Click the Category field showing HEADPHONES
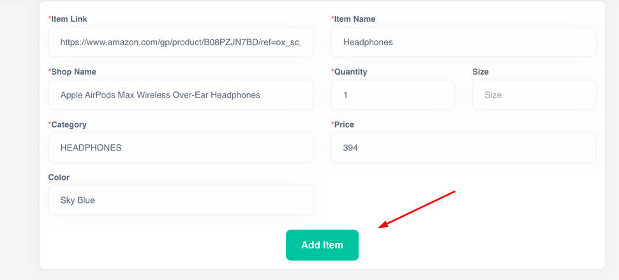 tap(181, 147)
